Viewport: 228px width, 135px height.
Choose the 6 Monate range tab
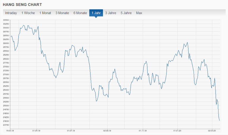(x=80, y=13)
